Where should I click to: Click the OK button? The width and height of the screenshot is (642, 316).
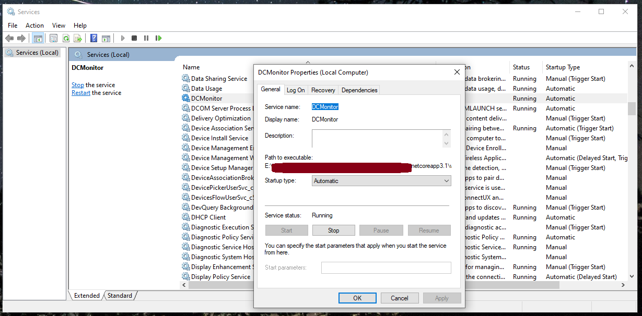click(357, 298)
